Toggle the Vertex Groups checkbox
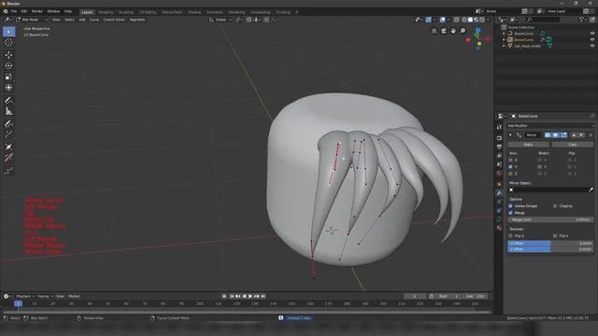This screenshot has width=598, height=336. [x=511, y=206]
